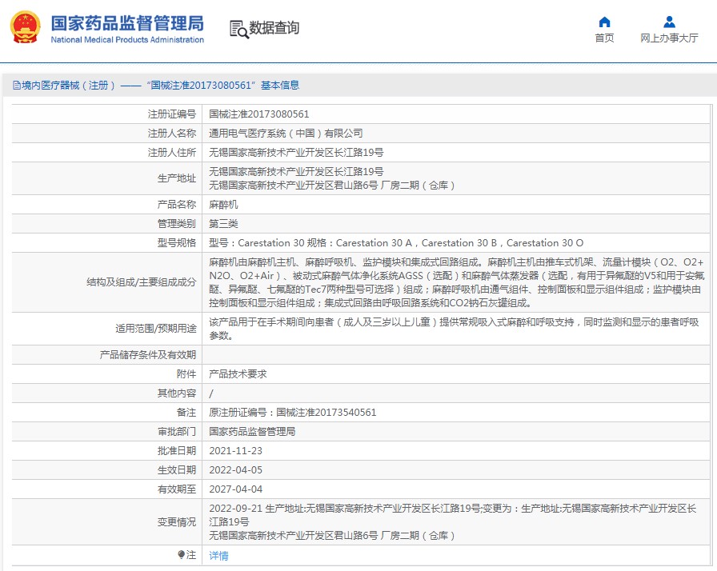
Task: Click 产品名称 label cell
Action: point(106,204)
